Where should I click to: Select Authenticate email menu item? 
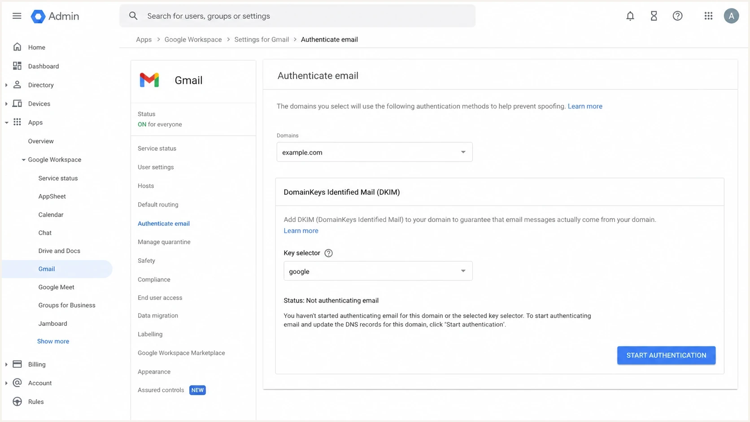(x=164, y=223)
